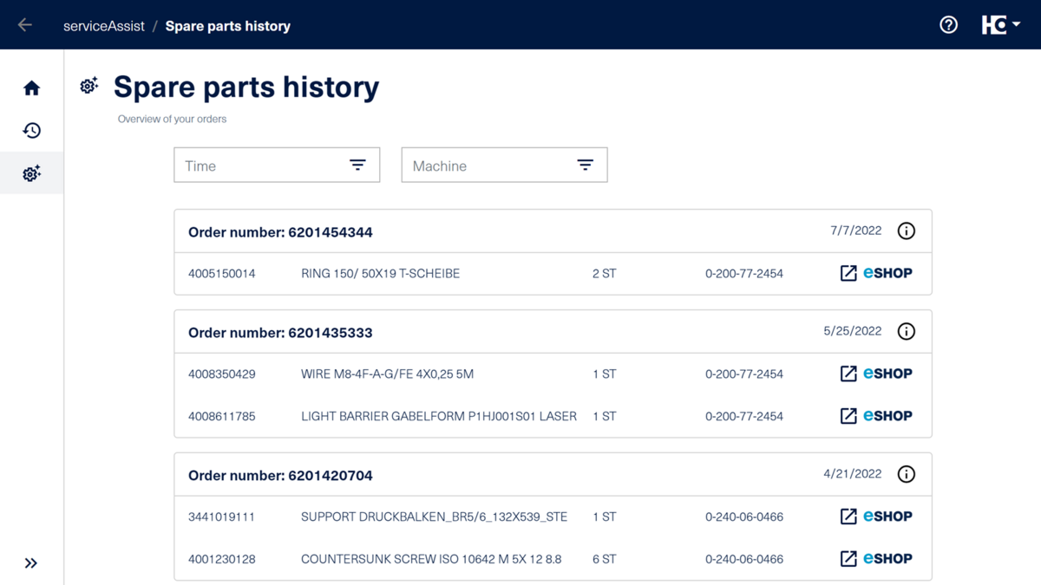Open the help icon in the top bar
The image size is (1041, 585).
tap(948, 25)
